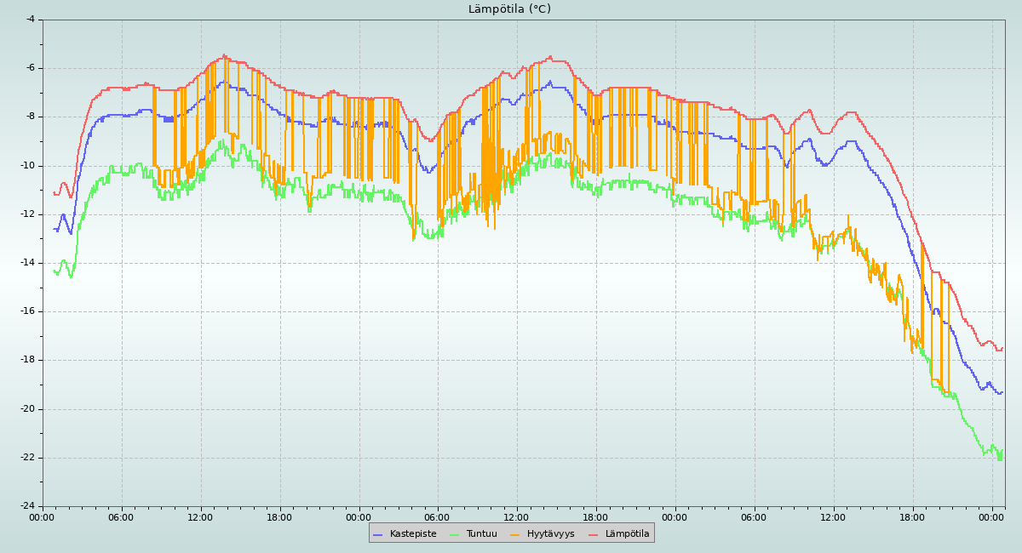Select the Lämpötila legend entry text

[x=627, y=533]
